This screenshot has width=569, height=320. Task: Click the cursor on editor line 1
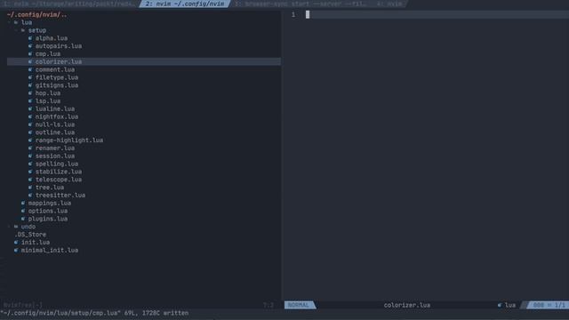coord(308,14)
